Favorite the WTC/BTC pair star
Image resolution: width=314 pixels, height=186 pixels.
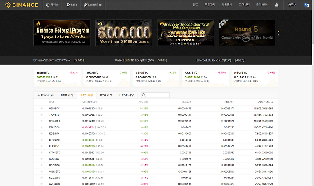pos(41,152)
